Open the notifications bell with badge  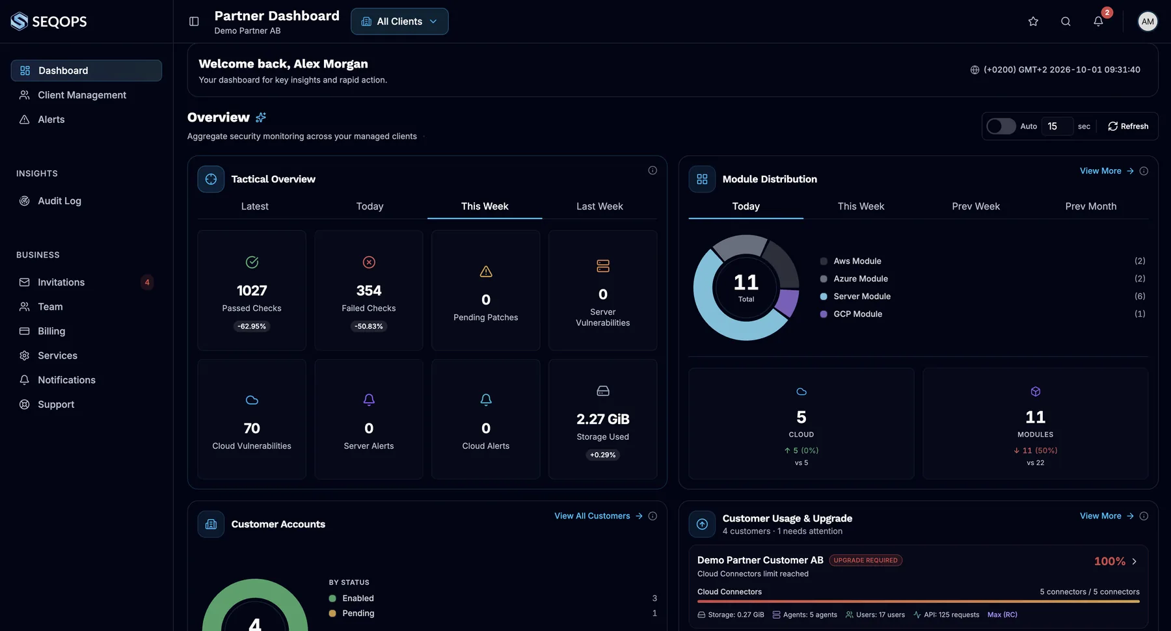1098,21
